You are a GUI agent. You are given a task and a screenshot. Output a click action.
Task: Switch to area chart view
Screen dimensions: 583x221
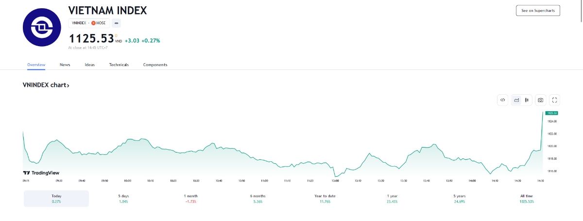click(x=516, y=100)
